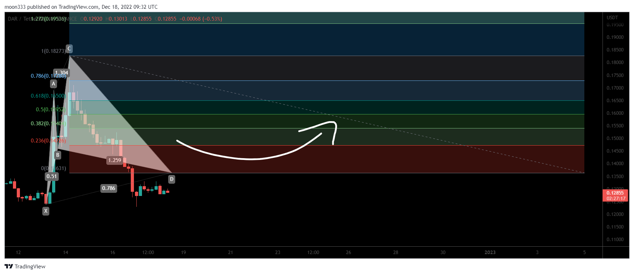Click the high value H0.13013 in the legend

coord(116,19)
